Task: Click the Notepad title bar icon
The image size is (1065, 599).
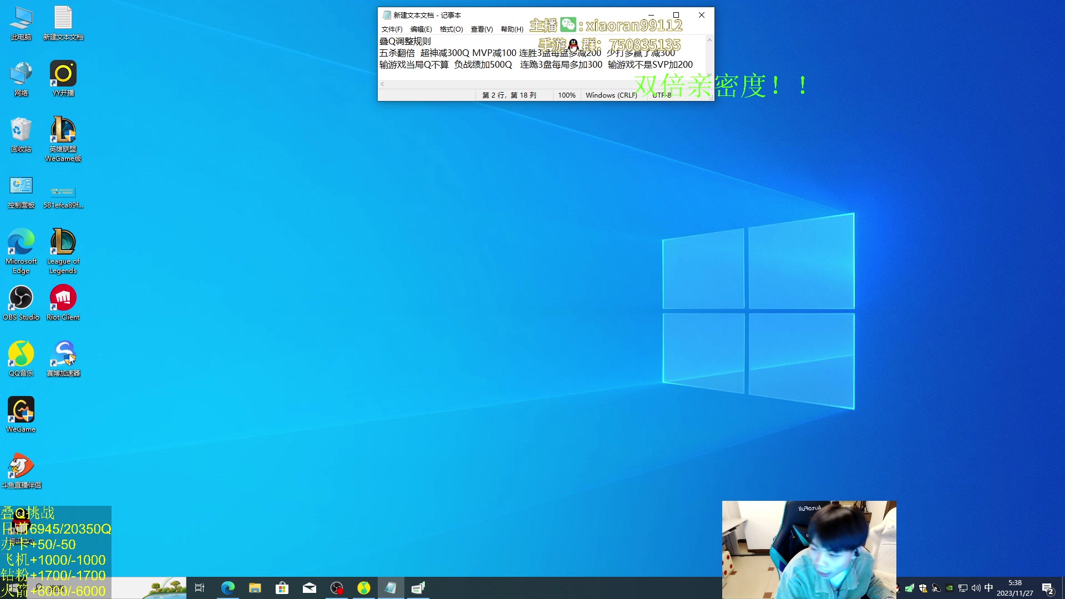Action: pyautogui.click(x=387, y=15)
